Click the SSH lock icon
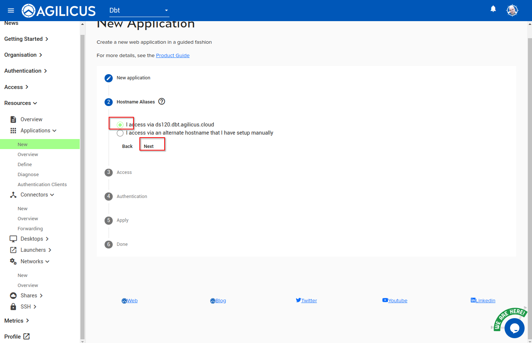 point(13,307)
